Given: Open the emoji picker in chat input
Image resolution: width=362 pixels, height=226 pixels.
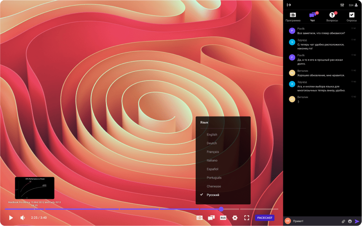Looking at the screenshot, I should pos(350,221).
